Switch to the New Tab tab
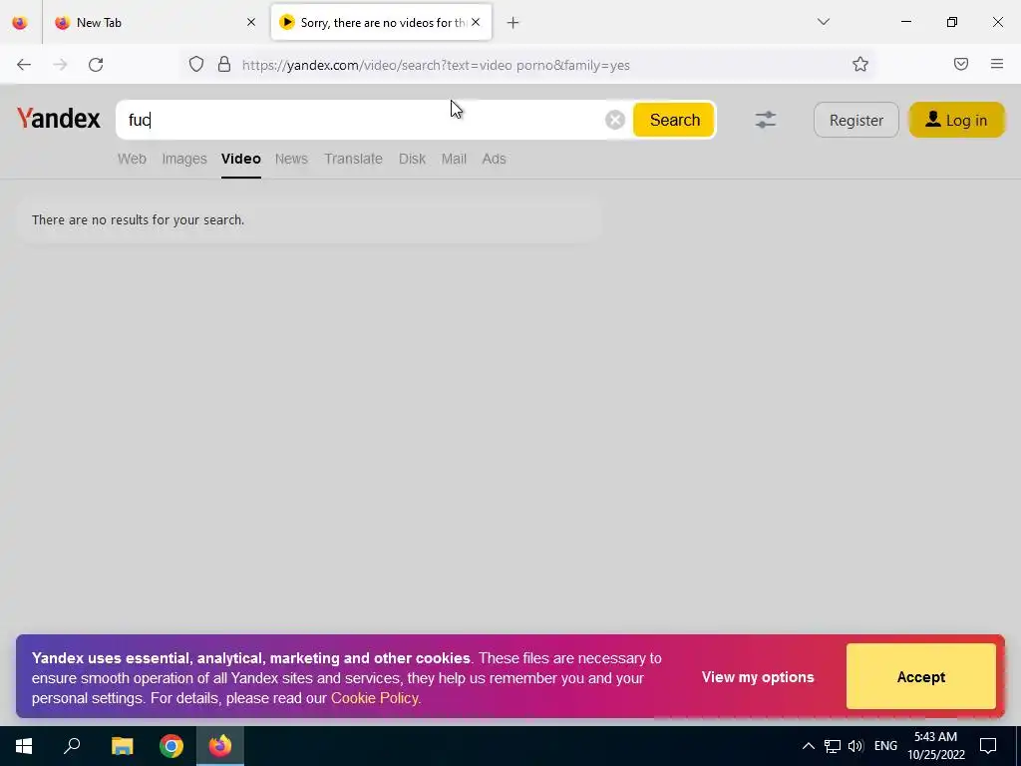This screenshot has height=766, width=1021. click(155, 22)
